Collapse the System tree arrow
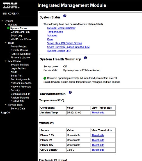This screenshot has height=161, width=142. tap(3, 21)
